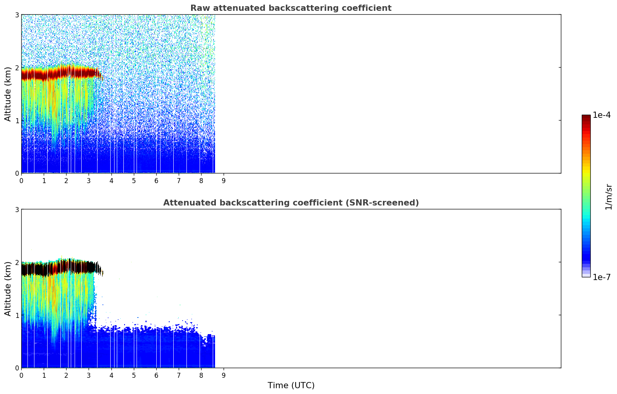Click the '1' altitude tick of the top plot
The image size is (617, 394).
click(17, 121)
